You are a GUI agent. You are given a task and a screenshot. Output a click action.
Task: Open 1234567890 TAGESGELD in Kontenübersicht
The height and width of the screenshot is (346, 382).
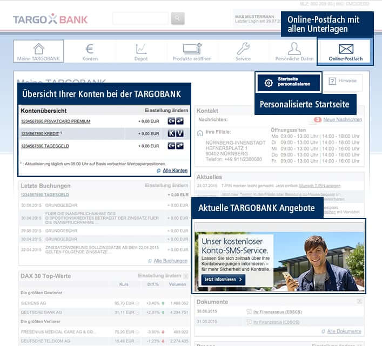tap(45, 146)
